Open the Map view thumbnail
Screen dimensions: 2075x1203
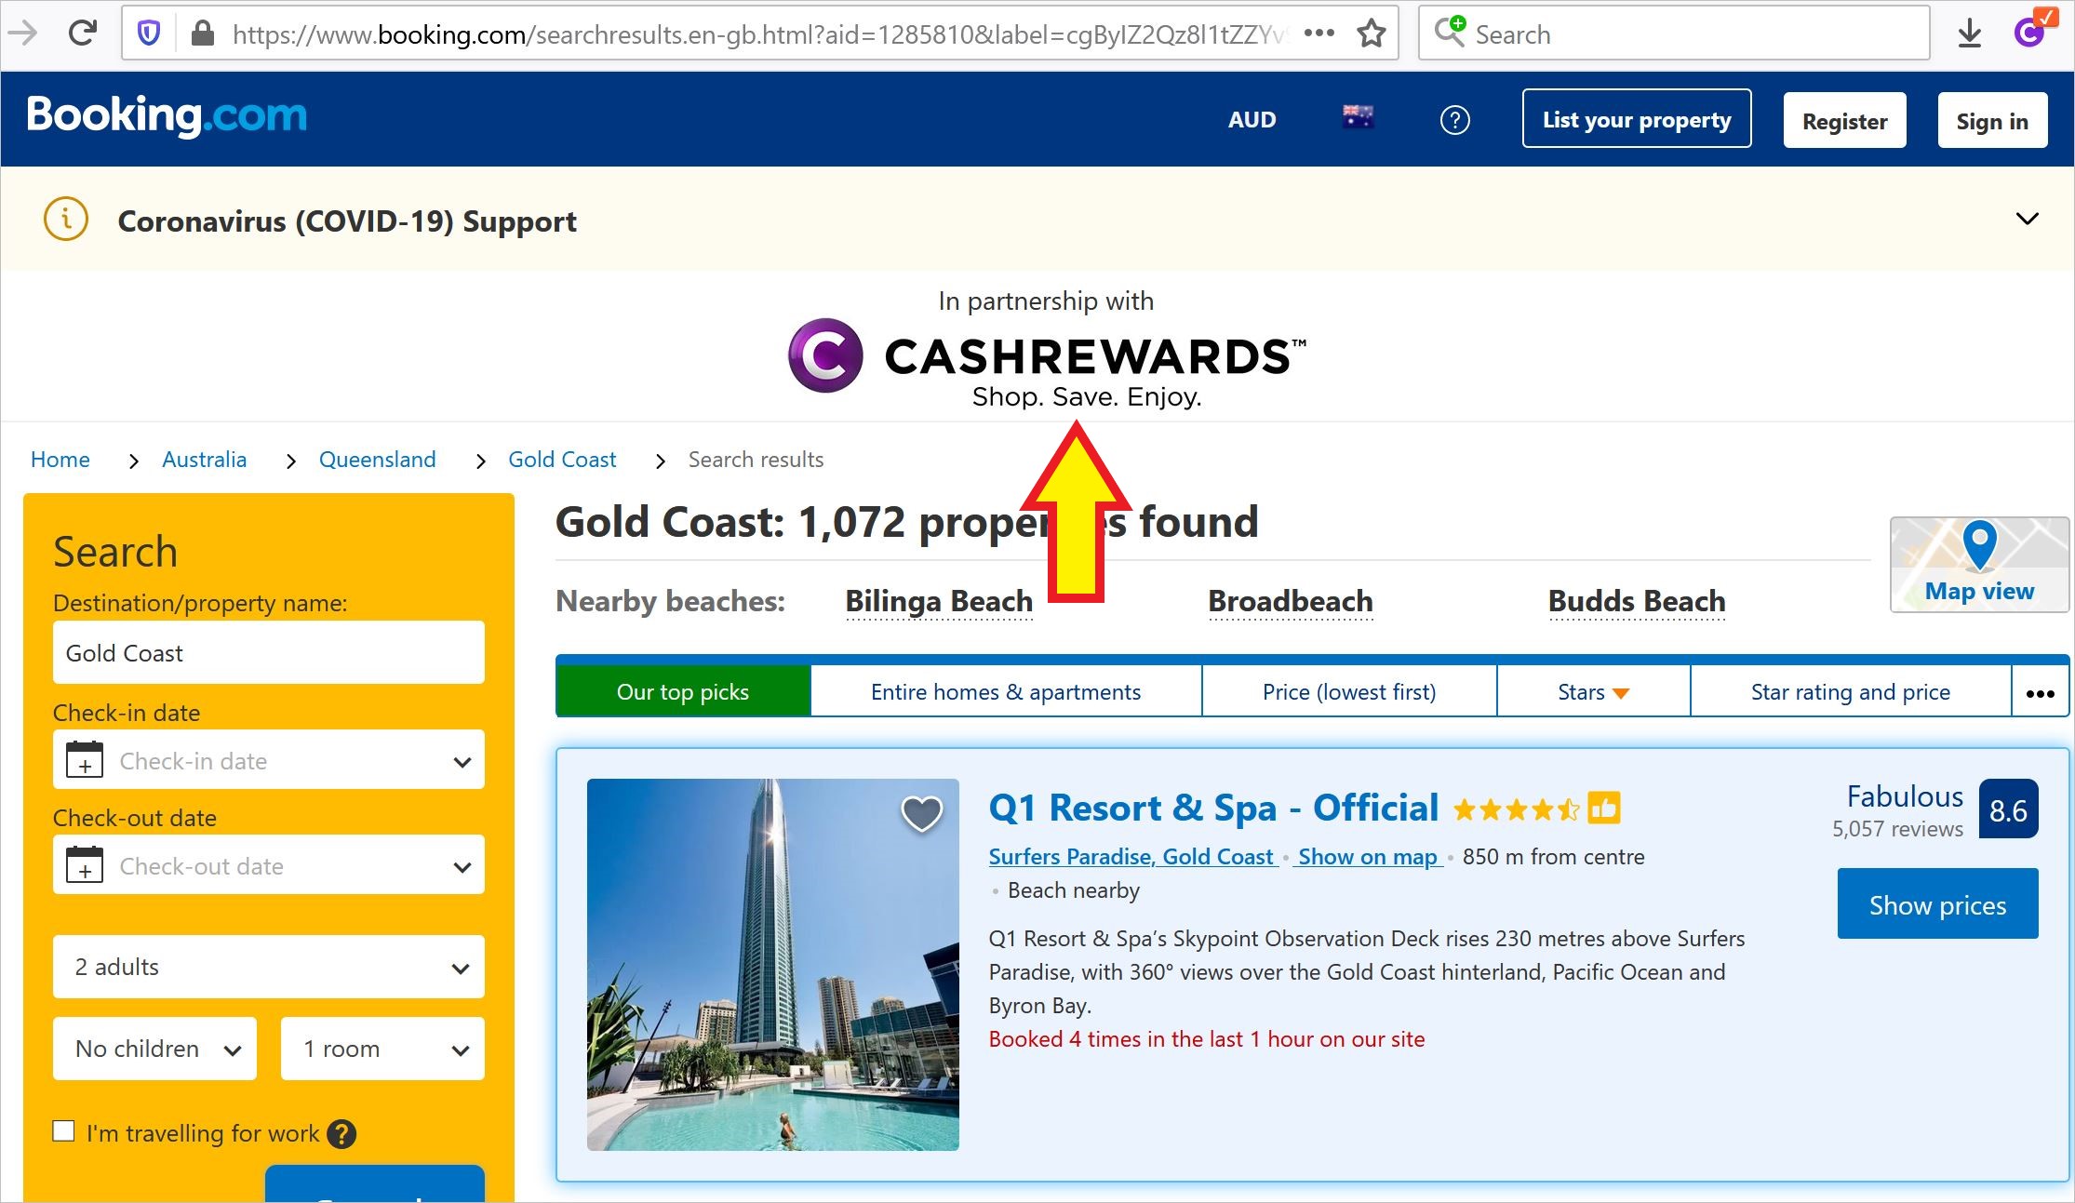[1979, 565]
